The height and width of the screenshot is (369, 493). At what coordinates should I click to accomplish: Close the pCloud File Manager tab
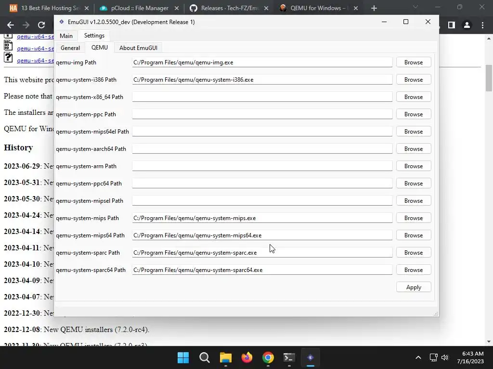tap(177, 8)
